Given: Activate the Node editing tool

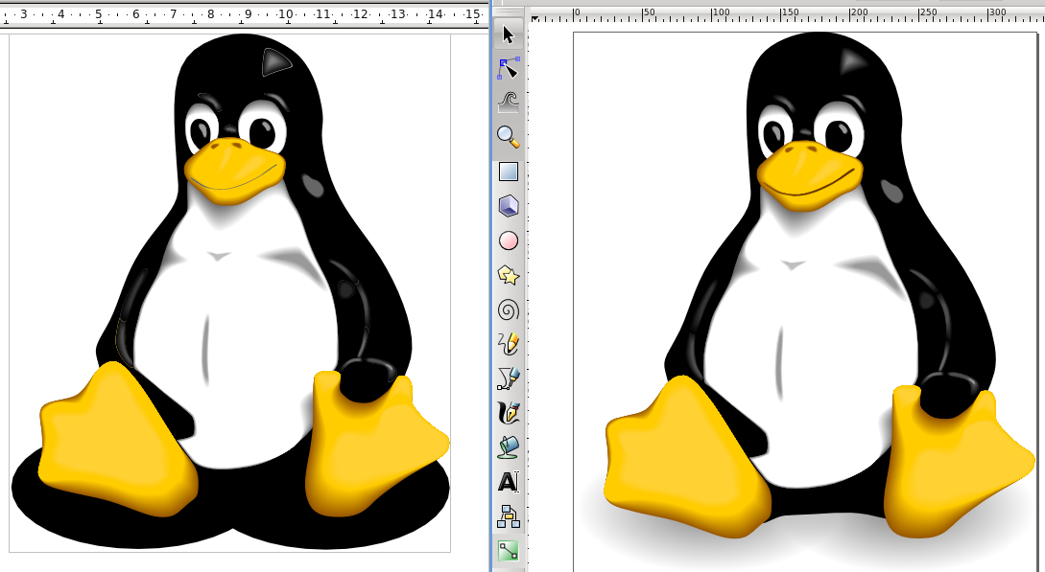Looking at the screenshot, I should tap(509, 68).
